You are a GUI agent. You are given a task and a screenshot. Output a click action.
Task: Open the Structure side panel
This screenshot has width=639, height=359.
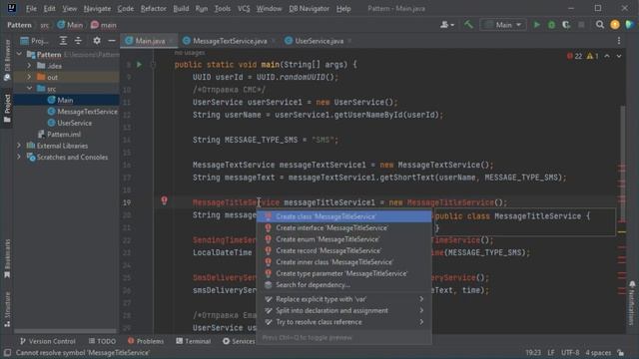(7, 309)
